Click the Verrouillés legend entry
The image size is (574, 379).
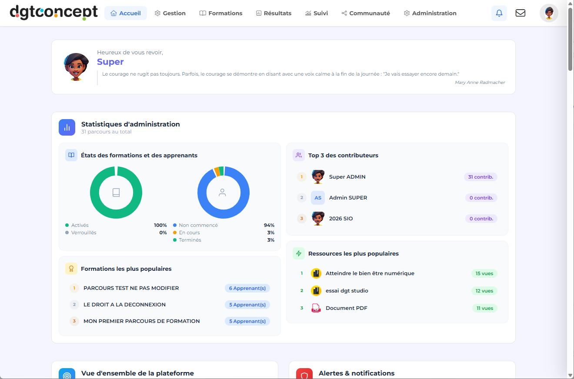(81, 233)
